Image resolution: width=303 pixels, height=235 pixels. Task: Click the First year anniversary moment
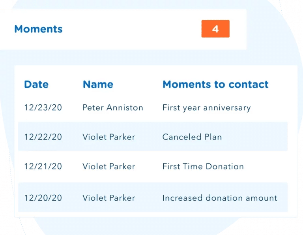(x=206, y=107)
